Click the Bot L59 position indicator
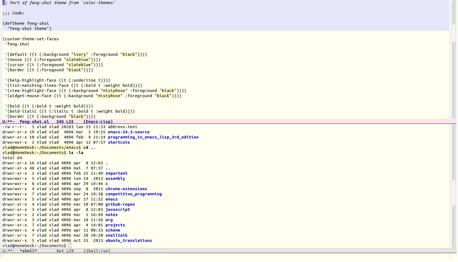The height and width of the screenshot is (262, 458). point(65,251)
